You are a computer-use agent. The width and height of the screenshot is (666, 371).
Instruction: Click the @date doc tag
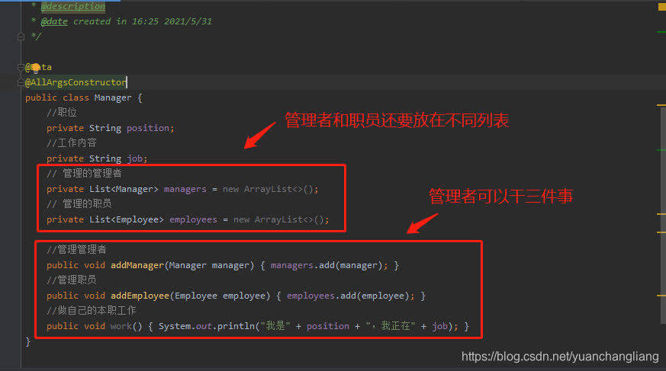(54, 21)
